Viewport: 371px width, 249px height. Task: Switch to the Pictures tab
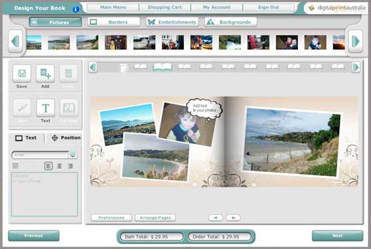tap(55, 22)
